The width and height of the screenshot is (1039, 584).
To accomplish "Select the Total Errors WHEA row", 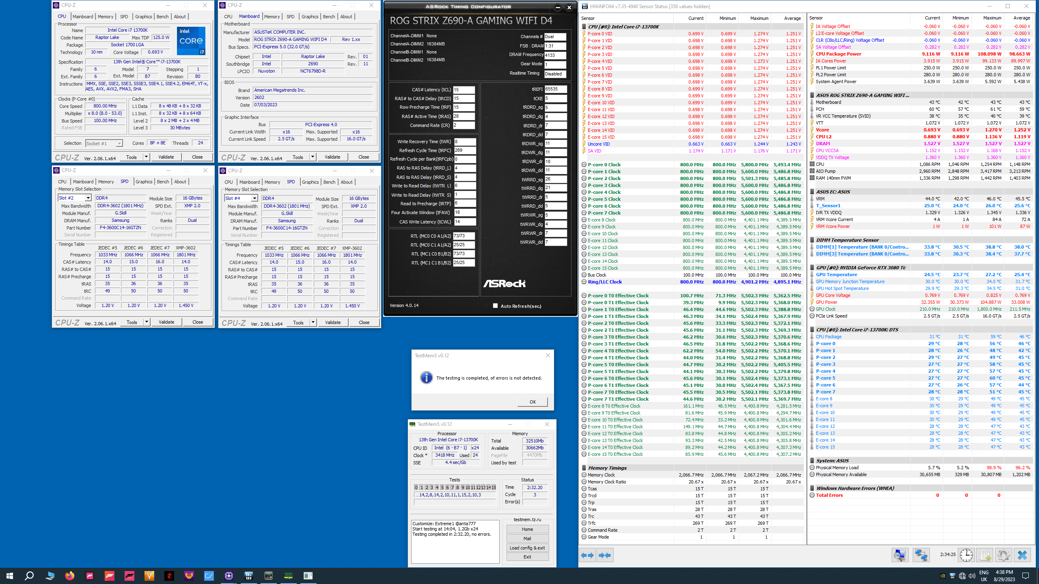I will [x=920, y=495].
